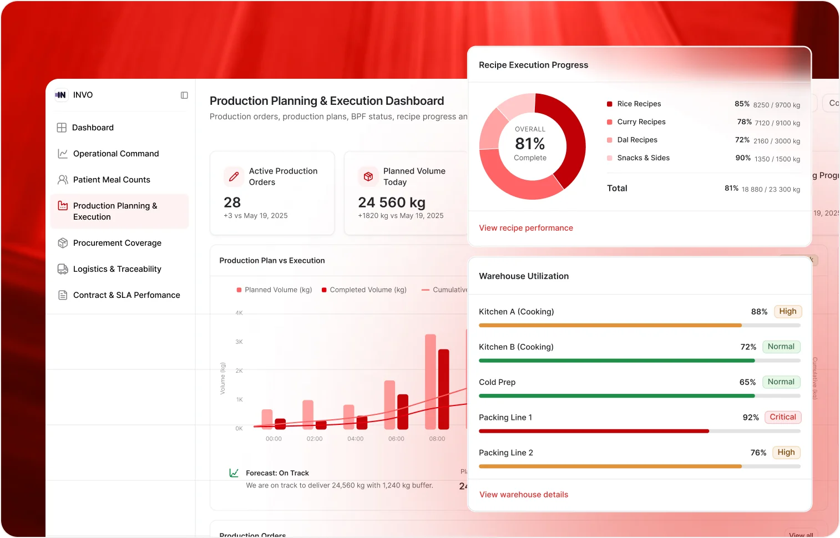Viewport: 840px width, 538px height.
Task: Select Production Planning & Execution item
Action: [x=120, y=211]
